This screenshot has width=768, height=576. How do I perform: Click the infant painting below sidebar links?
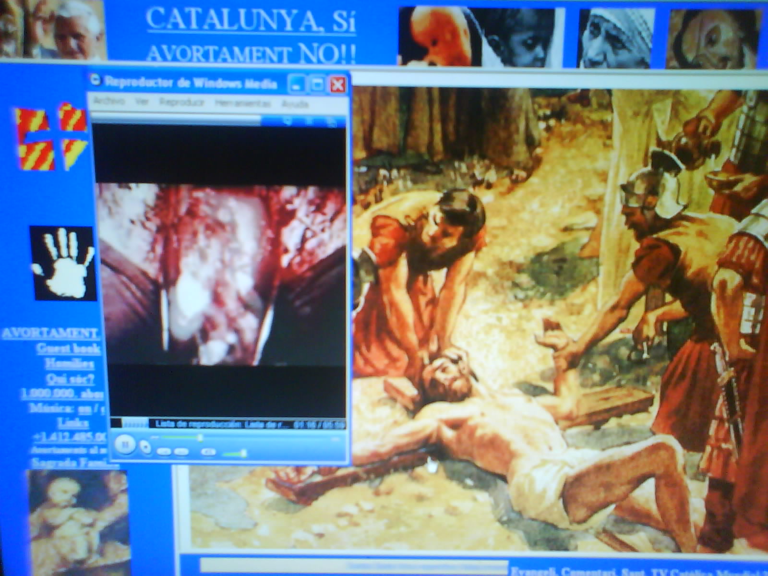coord(78,523)
